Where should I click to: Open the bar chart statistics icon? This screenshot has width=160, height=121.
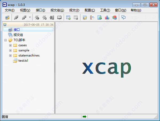click(107, 17)
